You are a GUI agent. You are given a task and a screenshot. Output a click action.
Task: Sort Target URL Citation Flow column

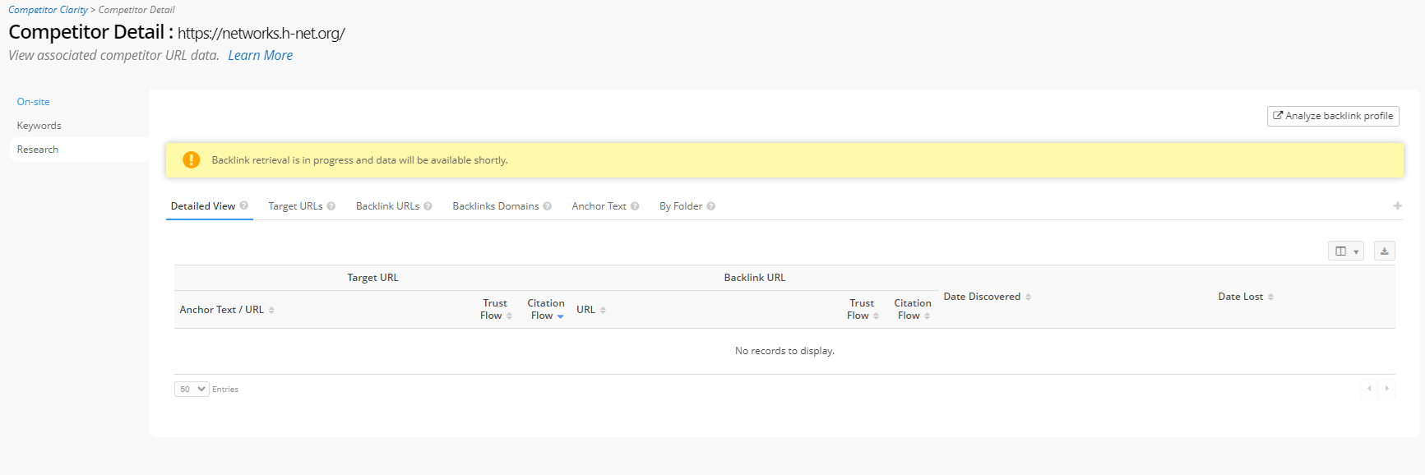click(546, 310)
